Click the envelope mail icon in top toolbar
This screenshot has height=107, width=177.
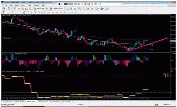coord(82,4)
